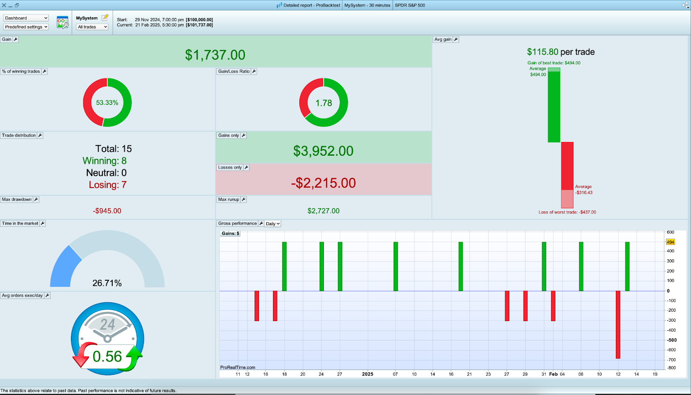Screen dimensions: 691x395
Task: Expand the Predefined settings dropdown
Action: click(x=26, y=27)
